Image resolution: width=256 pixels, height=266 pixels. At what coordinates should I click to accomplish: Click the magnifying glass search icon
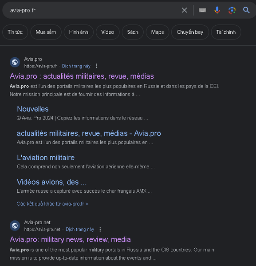click(246, 10)
